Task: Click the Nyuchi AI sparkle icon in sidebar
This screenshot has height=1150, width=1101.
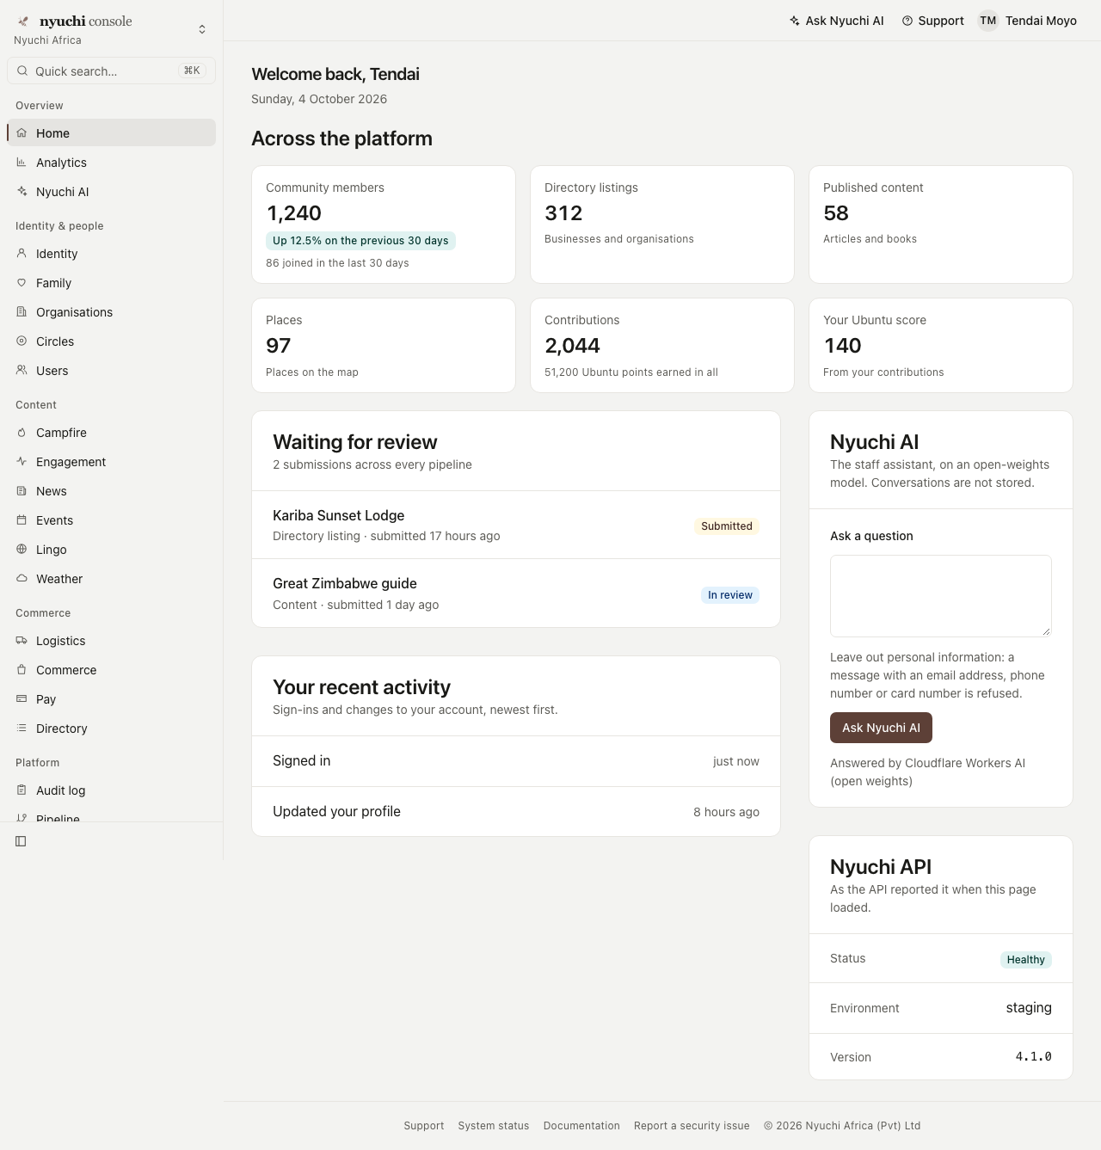Action: coord(22,192)
